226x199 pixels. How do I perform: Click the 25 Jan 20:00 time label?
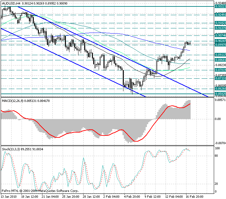point(71,197)
